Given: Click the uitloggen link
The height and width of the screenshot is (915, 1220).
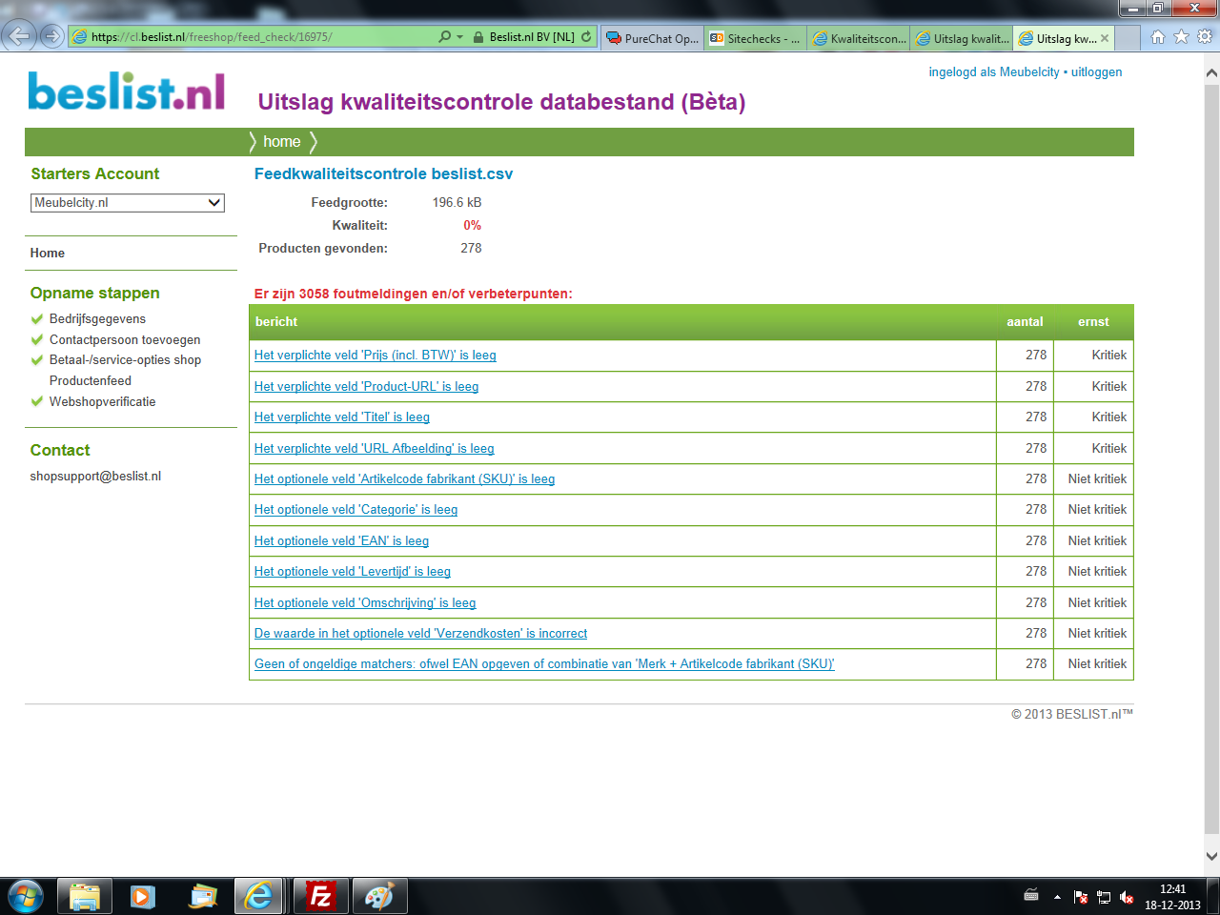Looking at the screenshot, I should 1096,72.
